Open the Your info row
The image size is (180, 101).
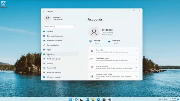[x=113, y=51]
